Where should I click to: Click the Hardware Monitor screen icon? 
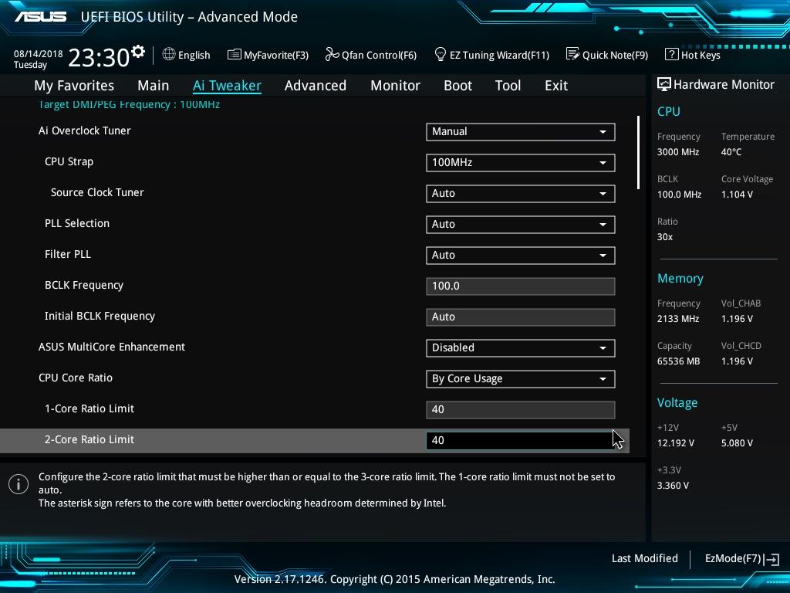664,84
